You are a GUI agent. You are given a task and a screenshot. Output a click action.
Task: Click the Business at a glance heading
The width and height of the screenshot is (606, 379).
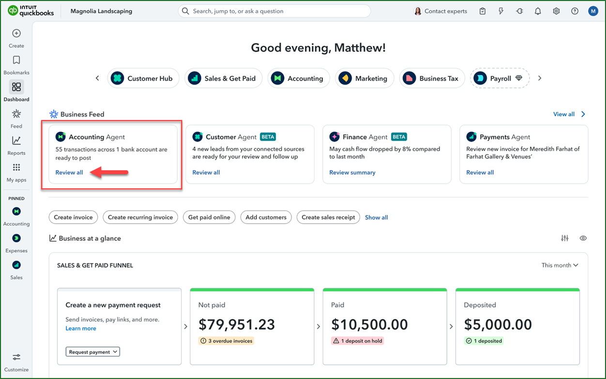click(90, 238)
